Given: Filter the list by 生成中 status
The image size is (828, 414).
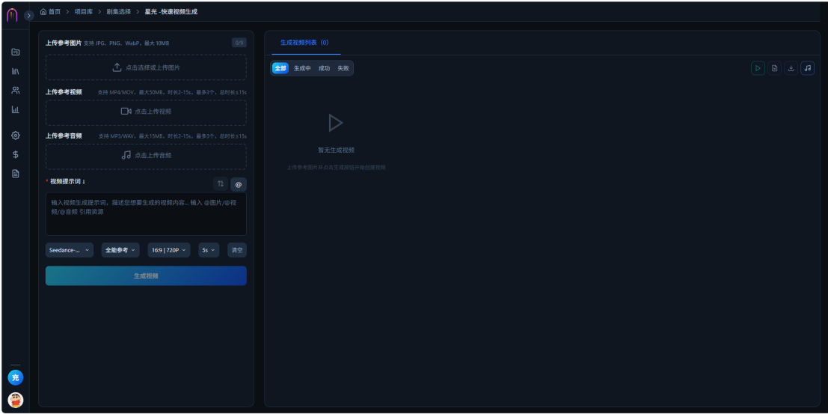Looking at the screenshot, I should click(x=303, y=68).
